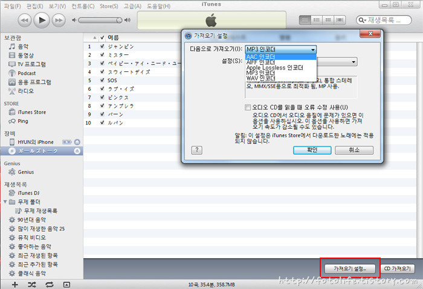The image size is (423, 289).
Task: Open the Store(S) menu
Action: pos(109,6)
